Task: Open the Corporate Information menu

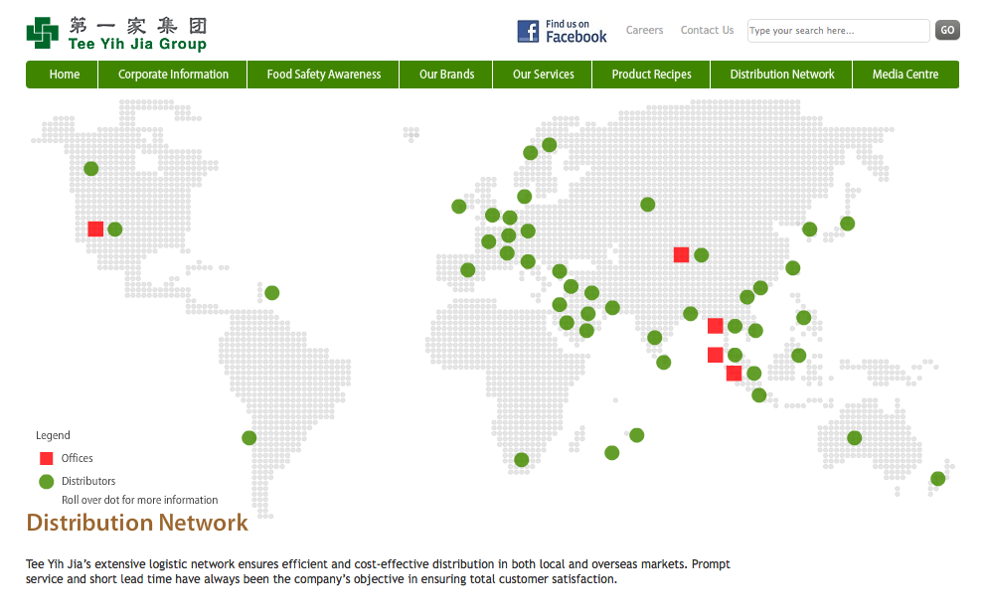Action: [x=173, y=75]
